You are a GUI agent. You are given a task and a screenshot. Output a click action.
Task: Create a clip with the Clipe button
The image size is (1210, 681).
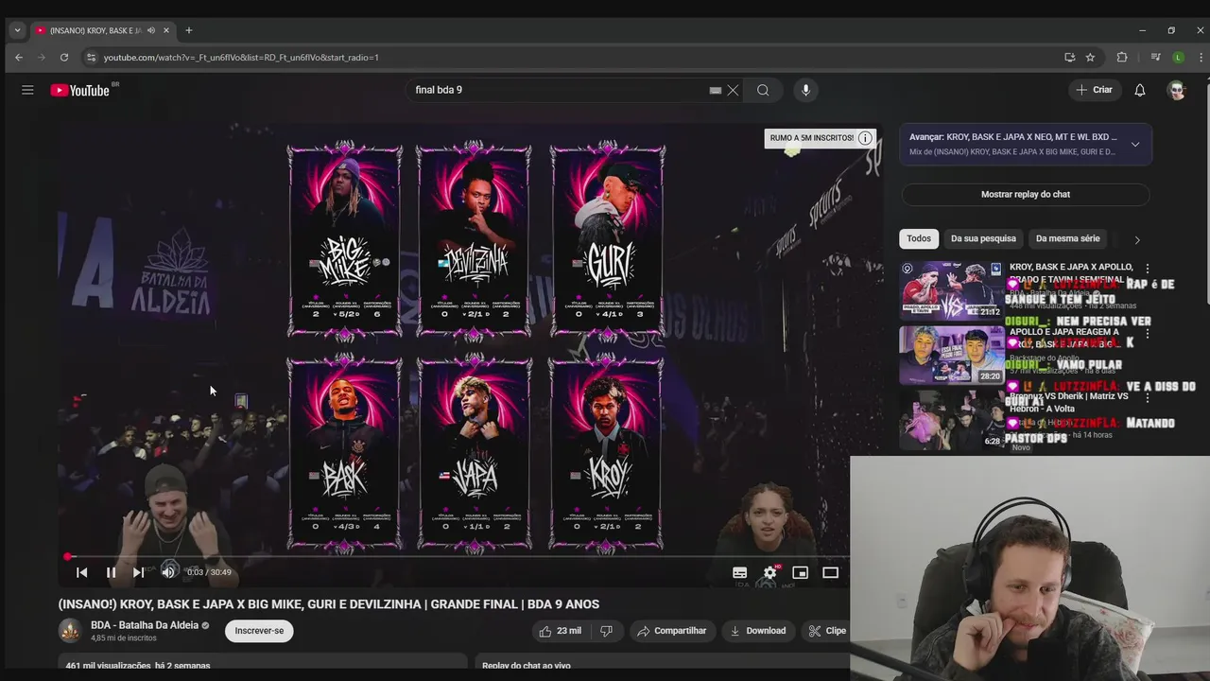pos(826,631)
